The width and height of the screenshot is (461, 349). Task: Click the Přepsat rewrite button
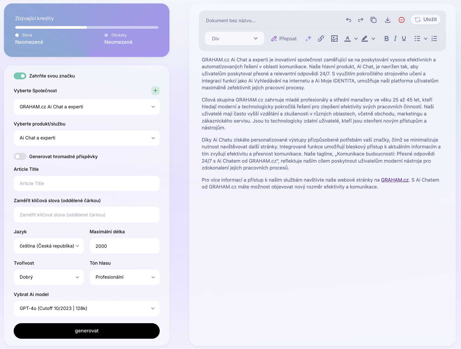coord(284,38)
